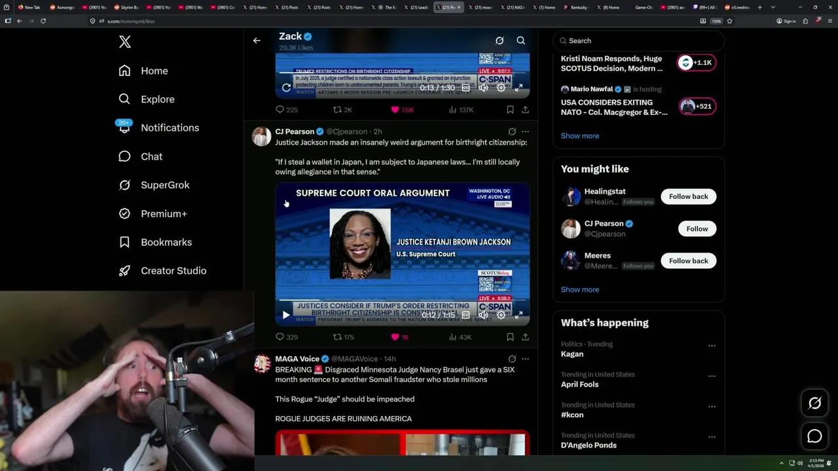Open more options for April Fools trend

[x=712, y=377]
